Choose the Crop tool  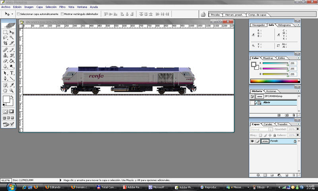pos(5,43)
